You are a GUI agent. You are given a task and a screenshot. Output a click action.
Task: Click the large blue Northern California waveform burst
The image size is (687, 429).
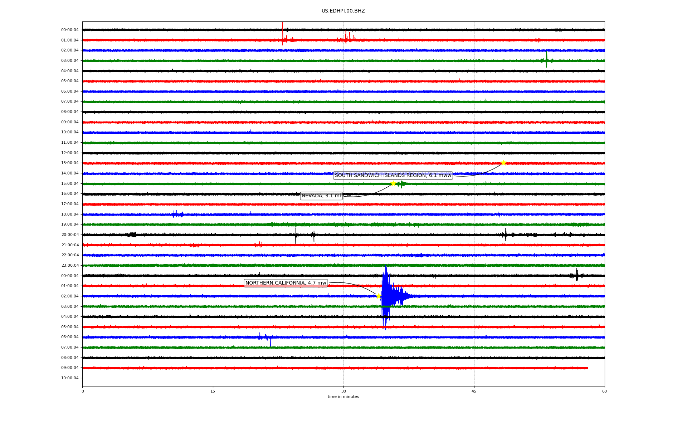point(386,296)
